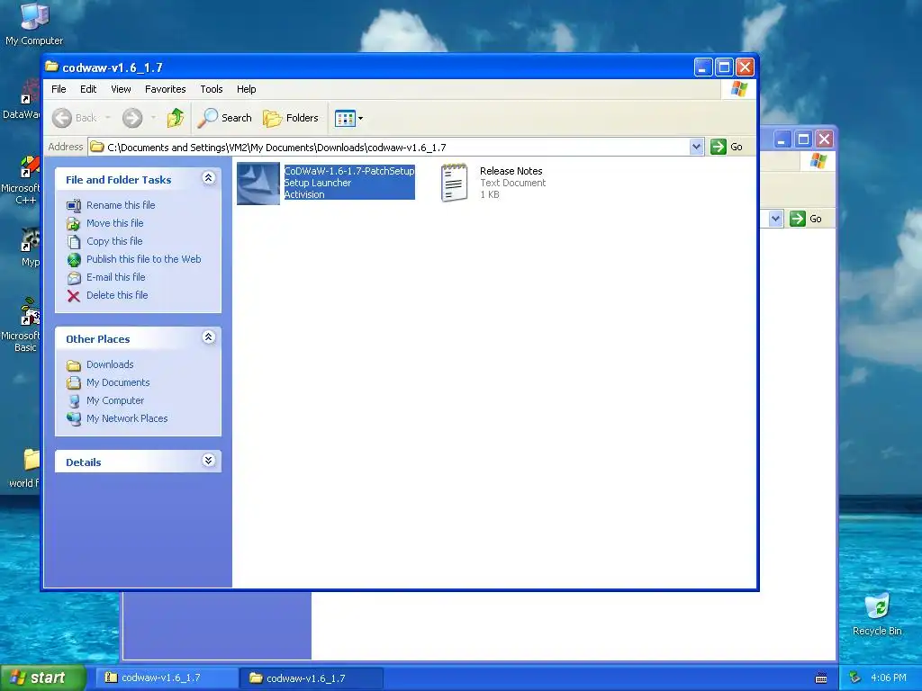Click Rename this file link
Screen dimensions: 922x691
[x=121, y=205]
